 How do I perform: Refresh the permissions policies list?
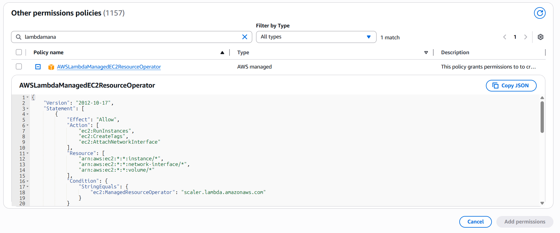click(x=539, y=13)
